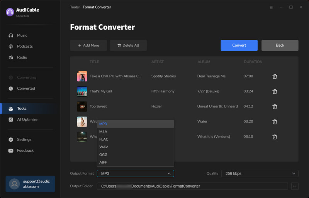Select Radio in the sidebar
This screenshot has height=198, width=309.
22,57
